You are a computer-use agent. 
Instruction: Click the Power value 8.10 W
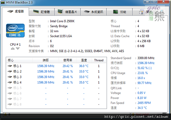(x=142, y=98)
